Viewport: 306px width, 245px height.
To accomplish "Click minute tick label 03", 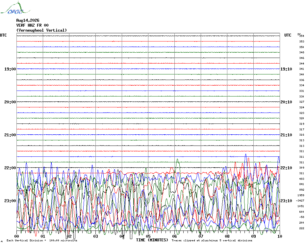I will 95,236.
